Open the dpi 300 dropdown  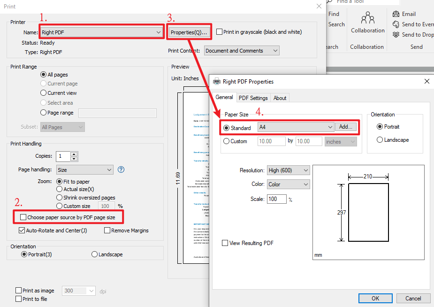pyautogui.click(x=79, y=291)
